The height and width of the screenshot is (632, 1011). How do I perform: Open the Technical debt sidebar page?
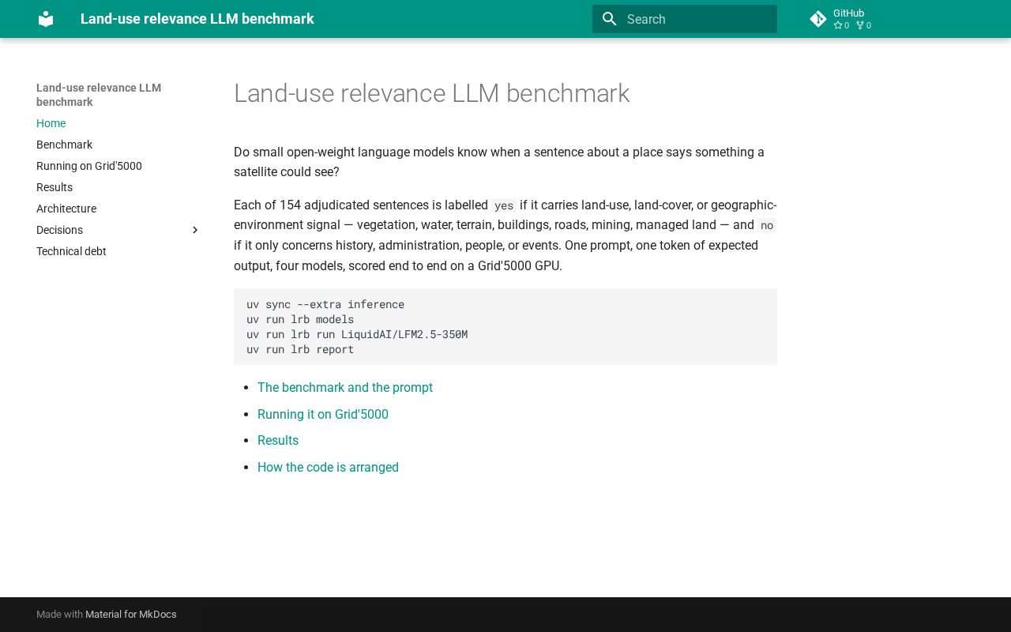point(71,251)
